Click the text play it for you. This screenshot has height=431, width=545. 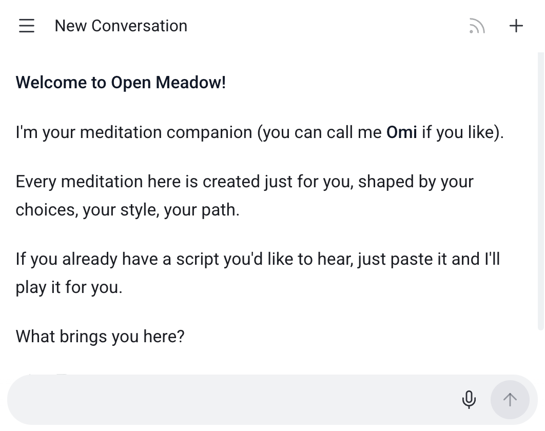[x=69, y=287]
